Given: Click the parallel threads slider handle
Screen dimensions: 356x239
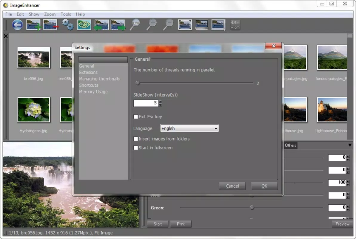Looking at the screenshot, I should click(138, 83).
